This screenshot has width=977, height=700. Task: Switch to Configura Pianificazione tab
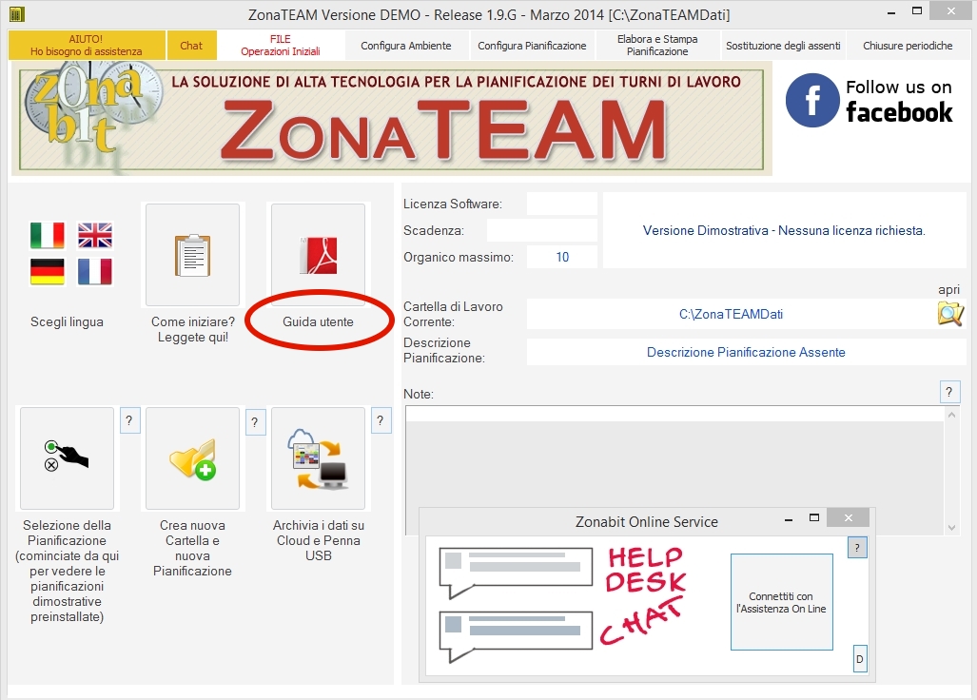(x=532, y=46)
